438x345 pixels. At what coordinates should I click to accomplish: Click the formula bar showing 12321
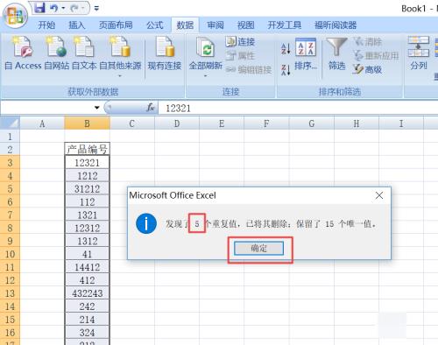[298, 108]
